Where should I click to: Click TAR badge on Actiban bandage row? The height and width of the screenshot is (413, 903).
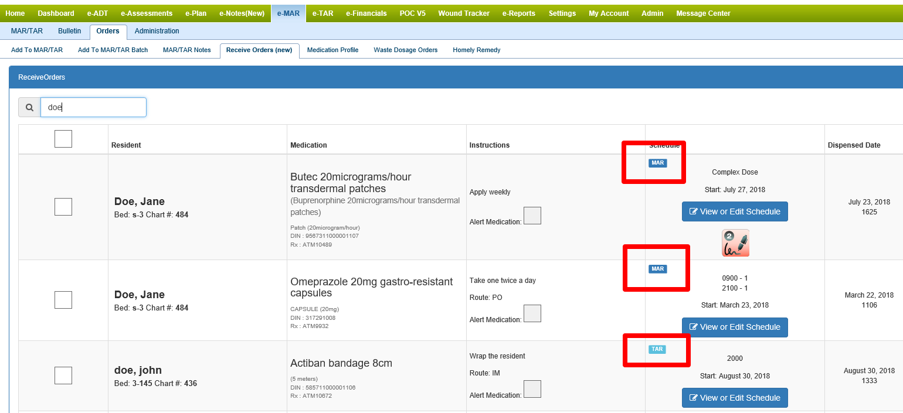[x=657, y=349]
